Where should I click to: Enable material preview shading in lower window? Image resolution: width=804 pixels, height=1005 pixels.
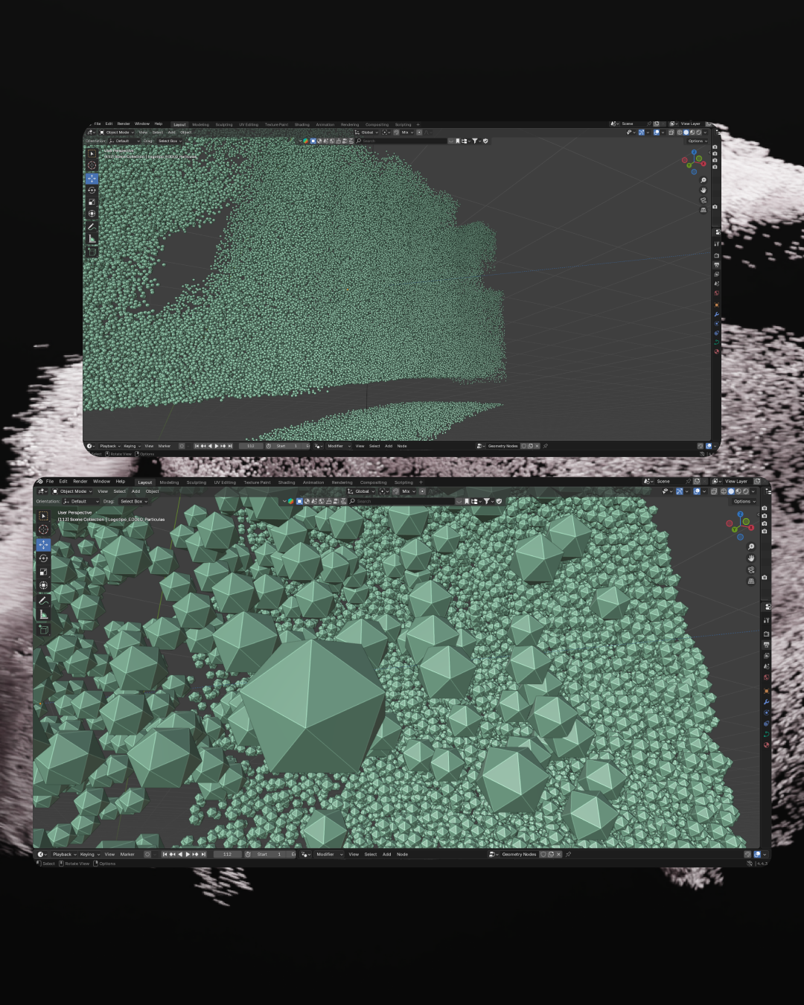click(x=738, y=491)
